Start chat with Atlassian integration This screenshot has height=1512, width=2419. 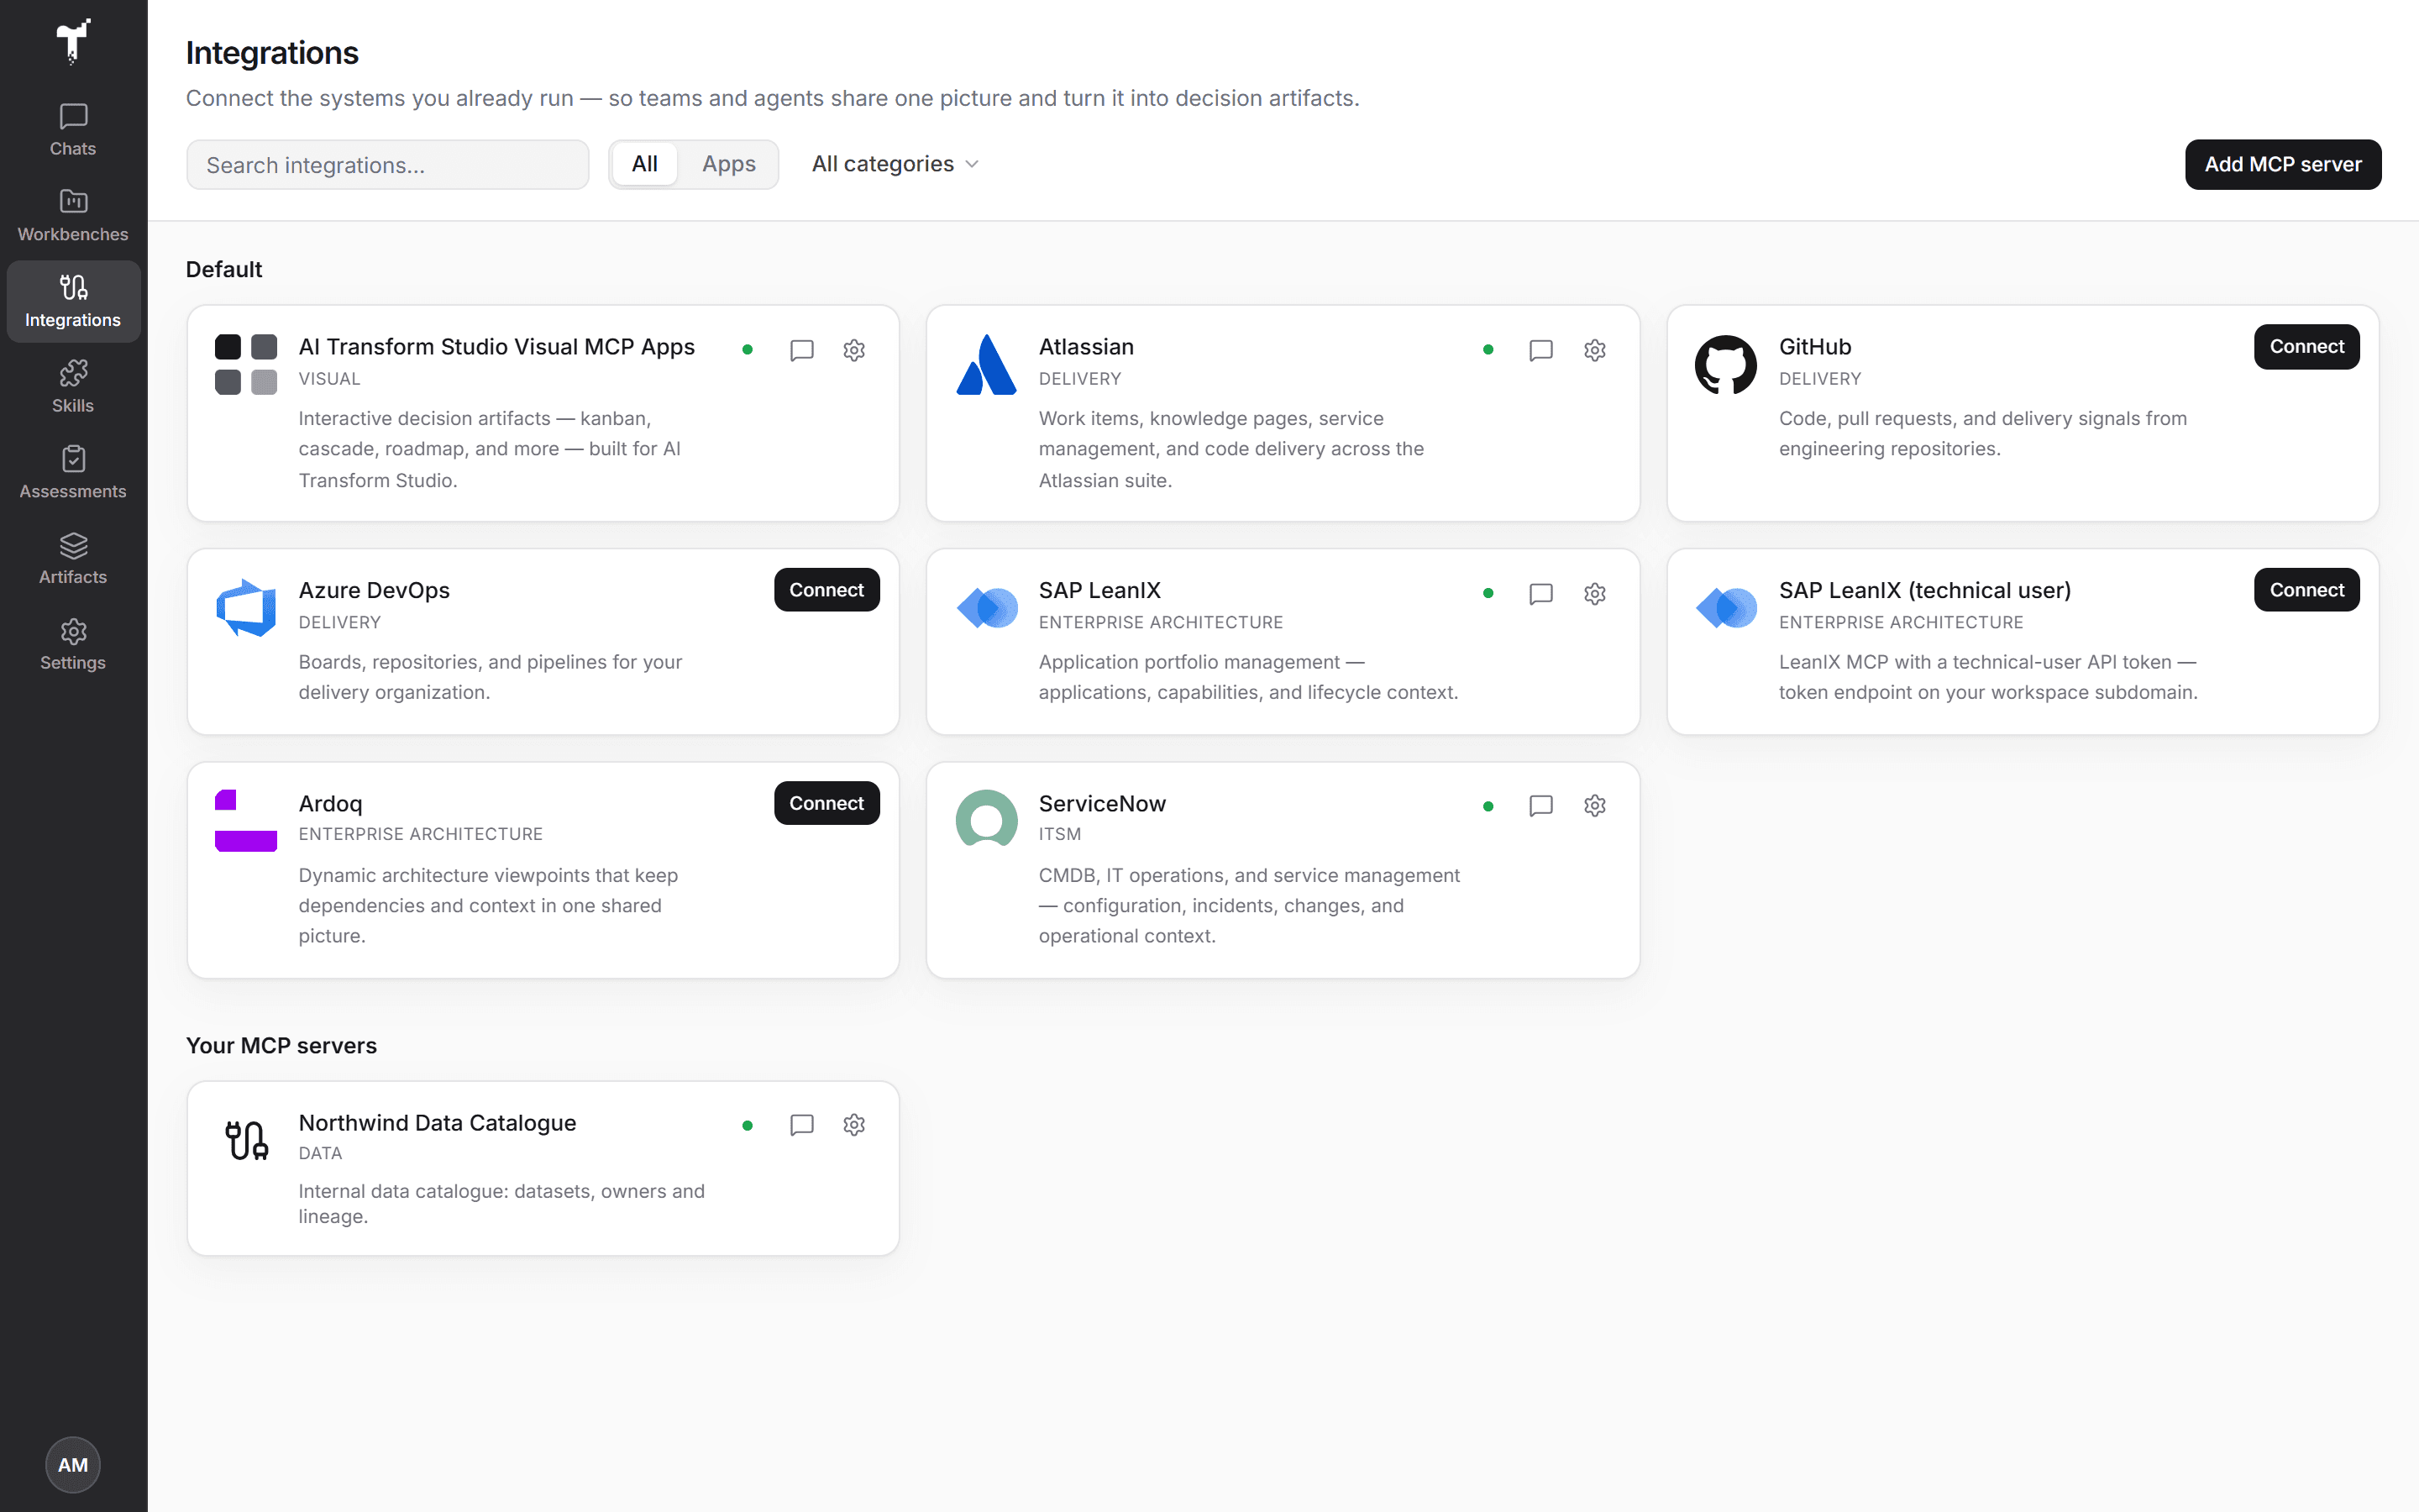click(x=1541, y=350)
